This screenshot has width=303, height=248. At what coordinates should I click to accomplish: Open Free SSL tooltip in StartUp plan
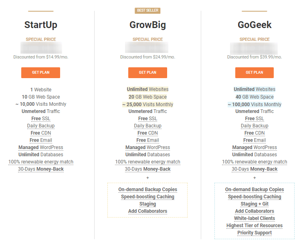(41, 119)
